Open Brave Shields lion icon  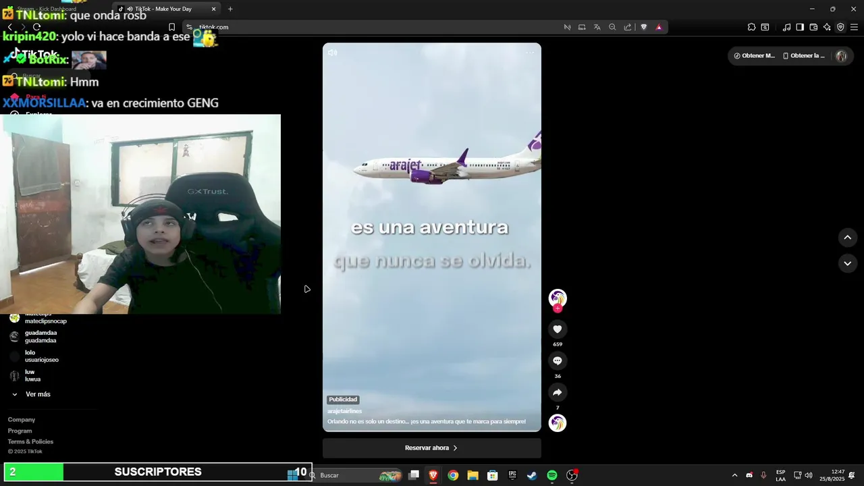pyautogui.click(x=643, y=27)
